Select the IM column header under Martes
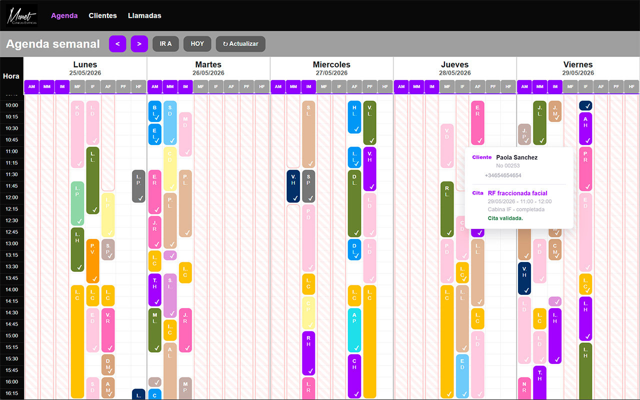 [x=185, y=86]
